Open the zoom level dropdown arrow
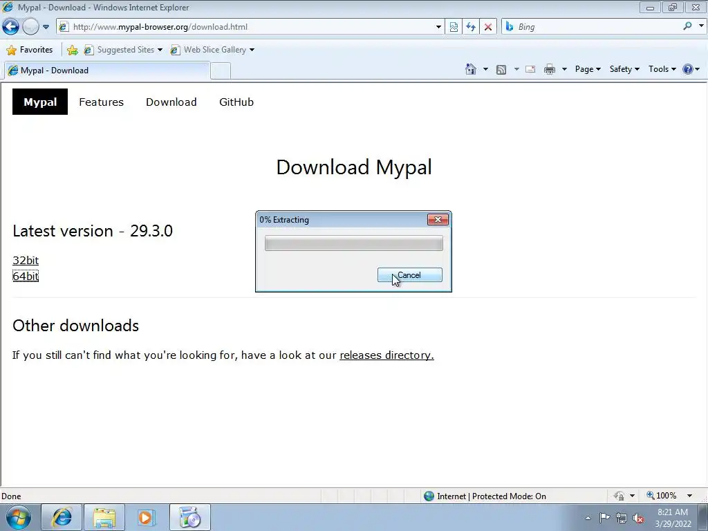The height and width of the screenshot is (531, 708). point(689,496)
